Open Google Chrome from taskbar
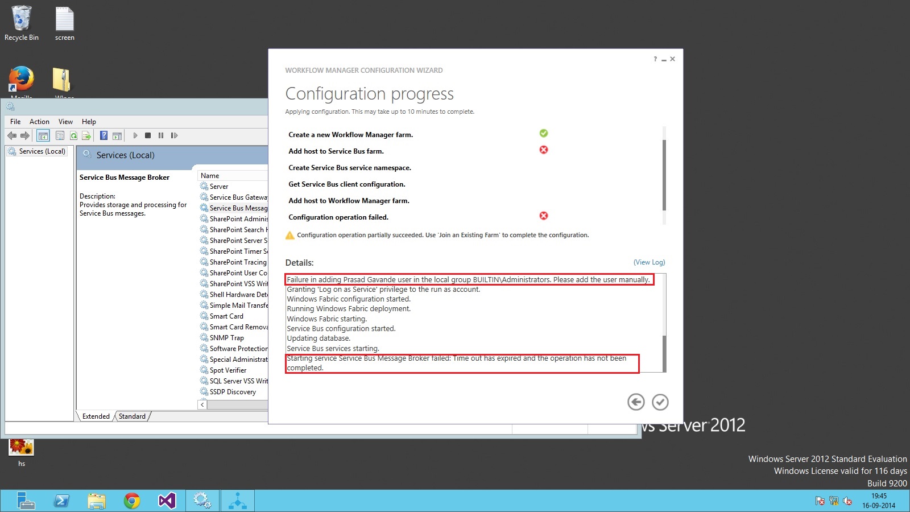 (x=132, y=501)
